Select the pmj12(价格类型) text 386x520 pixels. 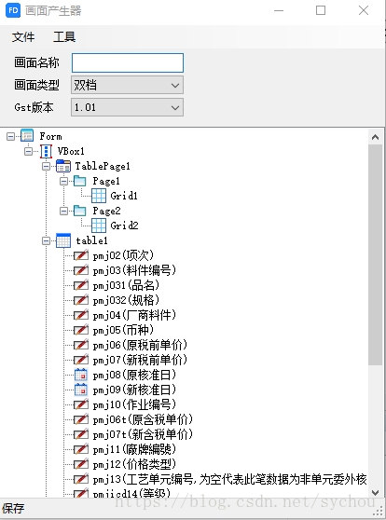click(134, 465)
